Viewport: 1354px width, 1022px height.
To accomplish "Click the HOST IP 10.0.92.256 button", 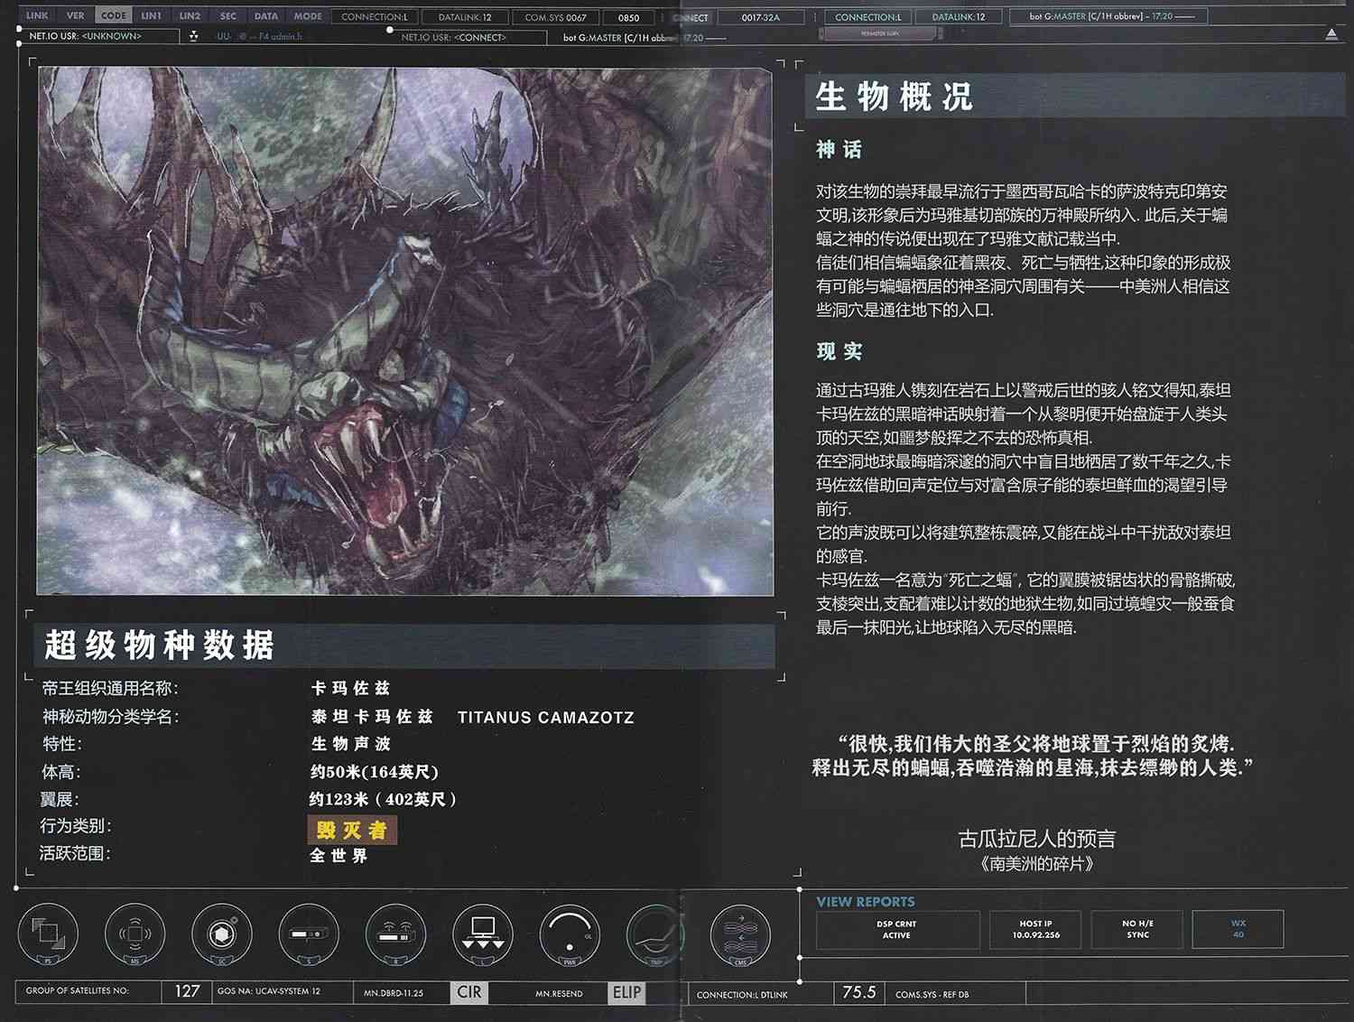I will click(1035, 929).
